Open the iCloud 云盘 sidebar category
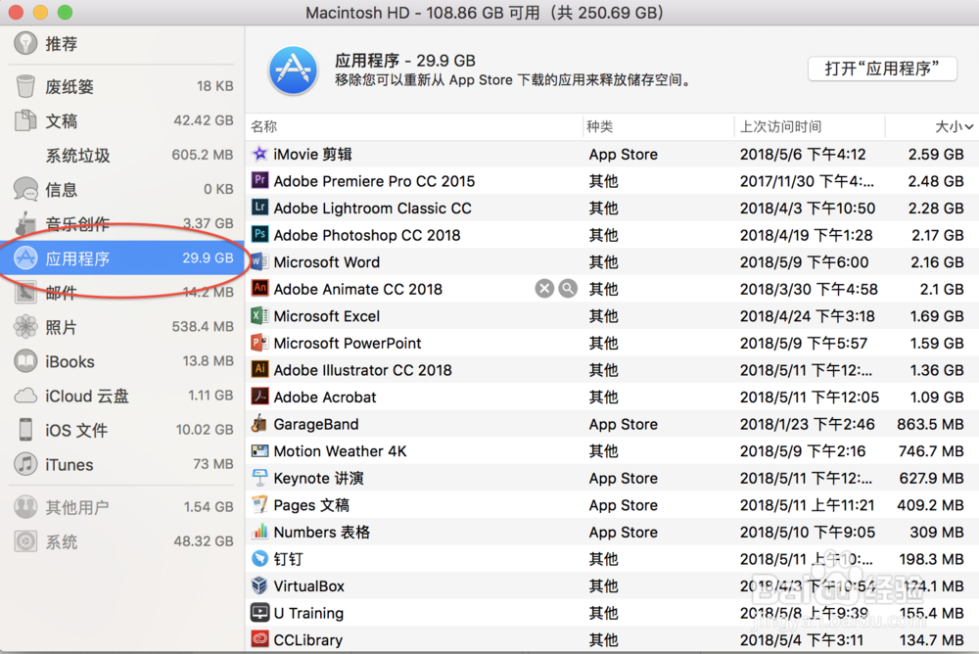 (x=86, y=397)
